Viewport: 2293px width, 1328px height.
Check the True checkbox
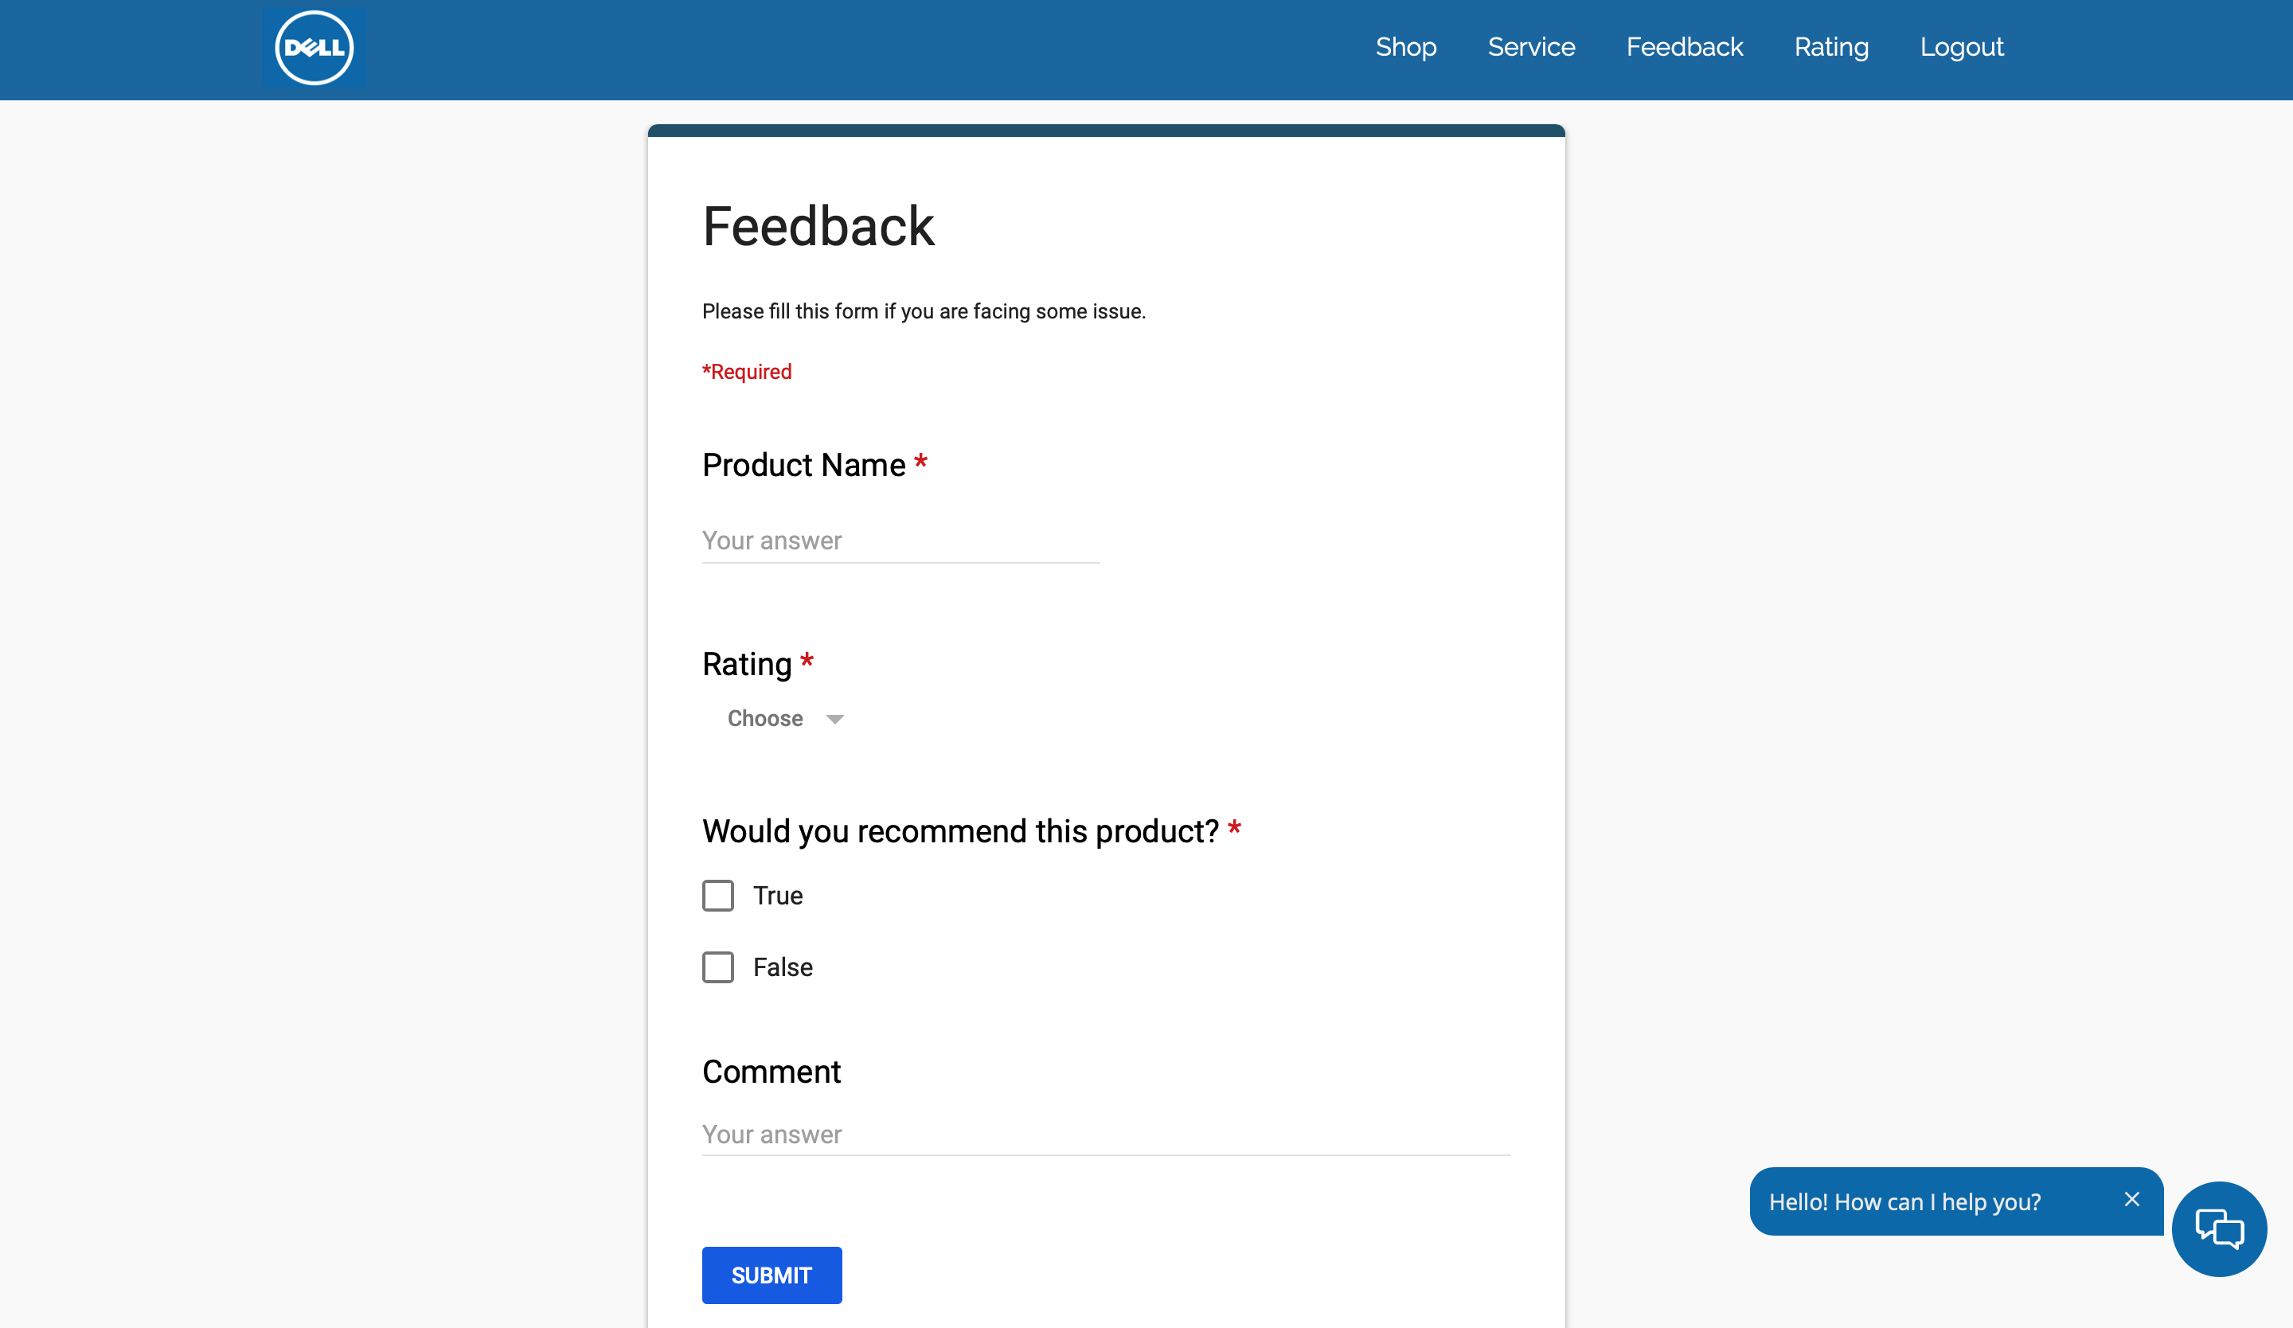click(717, 895)
